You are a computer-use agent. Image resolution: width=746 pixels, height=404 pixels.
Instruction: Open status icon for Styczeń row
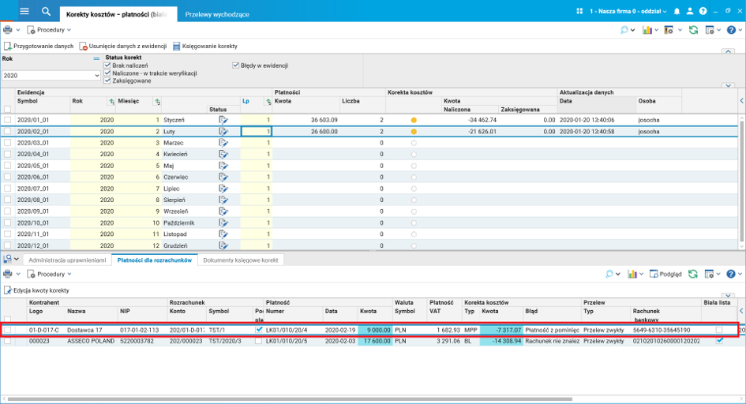point(223,120)
